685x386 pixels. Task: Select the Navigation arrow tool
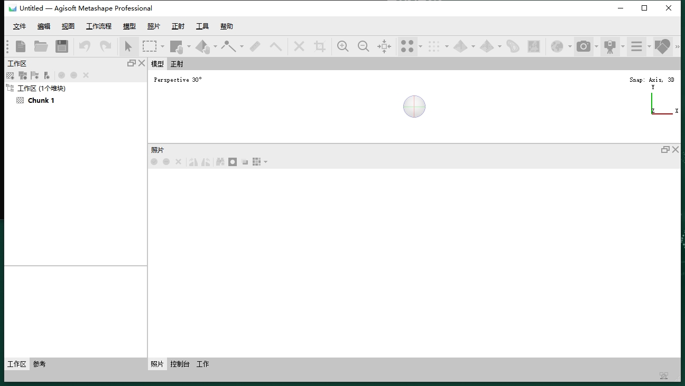click(129, 46)
